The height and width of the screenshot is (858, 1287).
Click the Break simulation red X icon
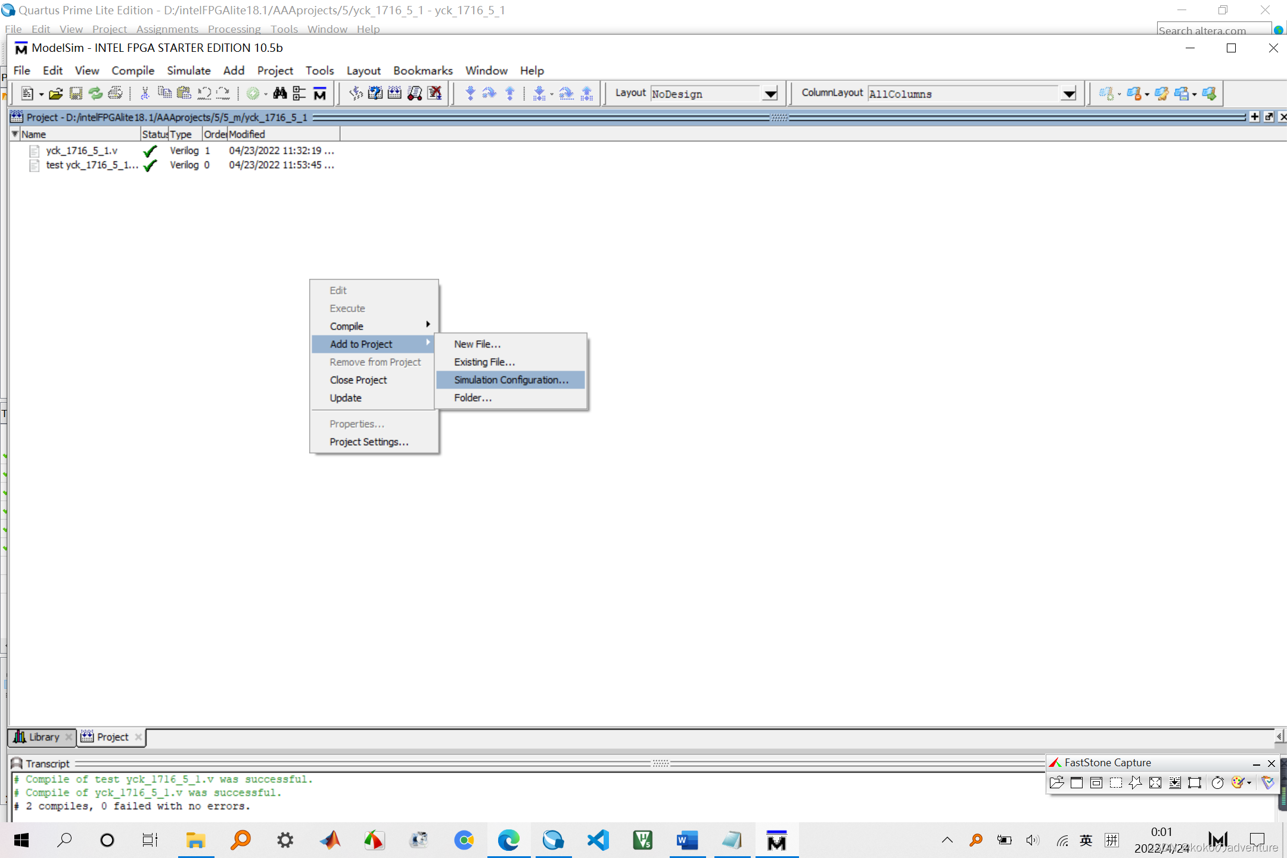[x=435, y=93]
